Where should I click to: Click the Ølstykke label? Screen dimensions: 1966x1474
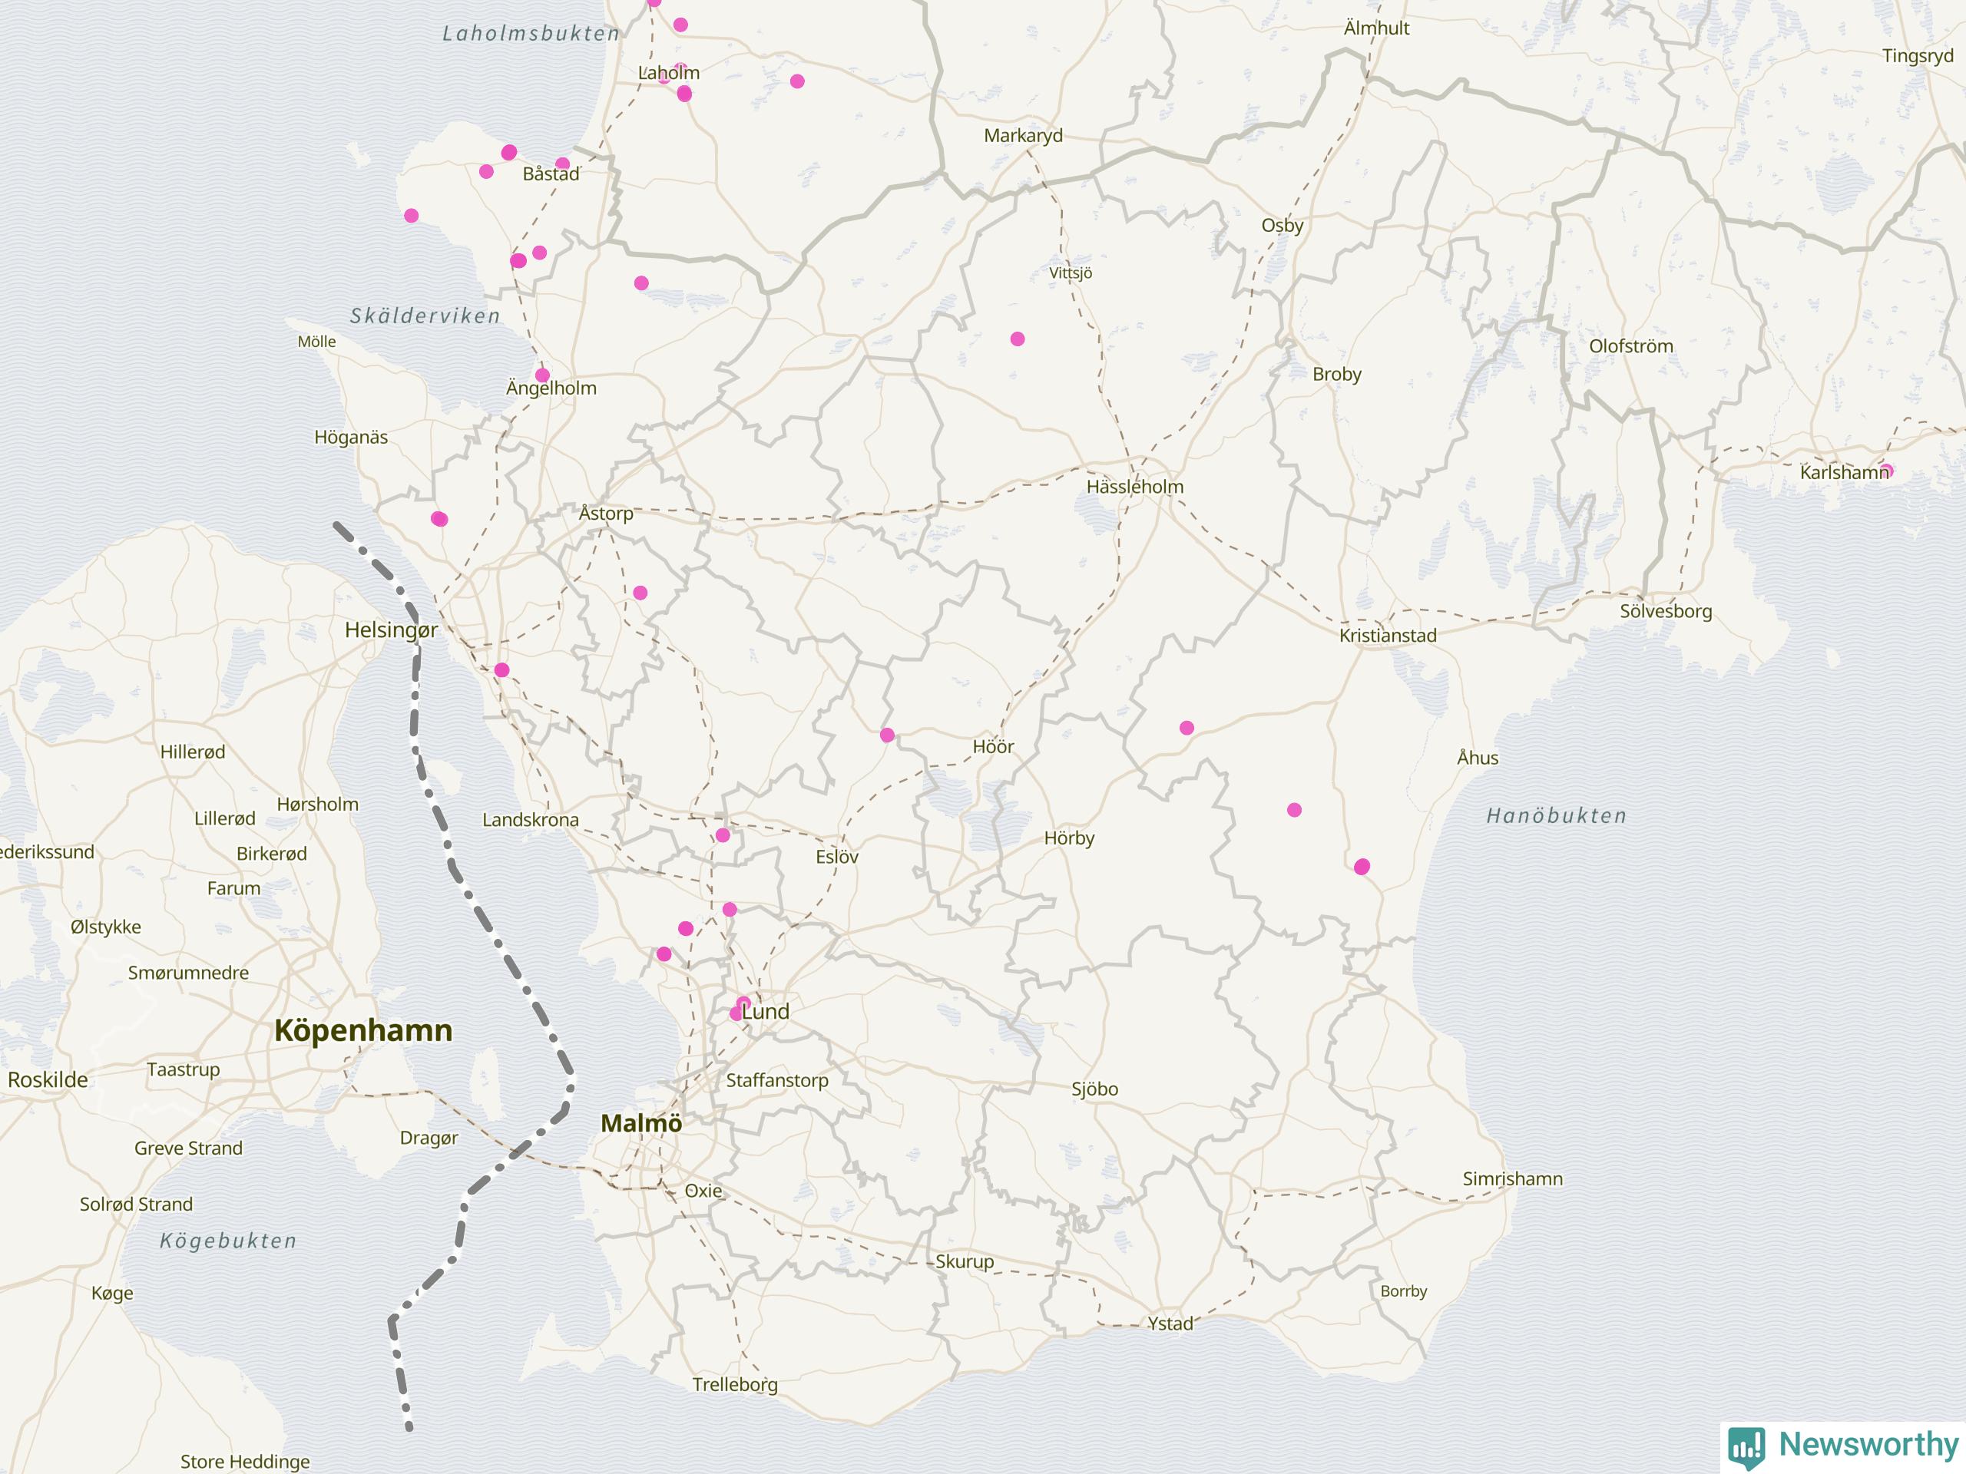[105, 927]
